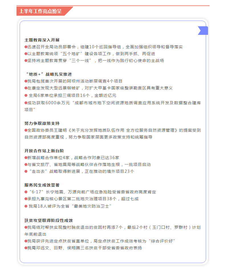The image size is (228, 271).
Task: Select the line 我局18人被评为全省
Action: click(x=68, y=206)
